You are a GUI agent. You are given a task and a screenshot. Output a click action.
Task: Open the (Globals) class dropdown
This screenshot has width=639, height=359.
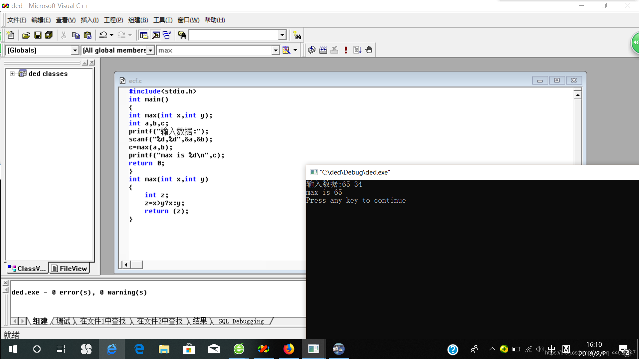click(x=75, y=50)
